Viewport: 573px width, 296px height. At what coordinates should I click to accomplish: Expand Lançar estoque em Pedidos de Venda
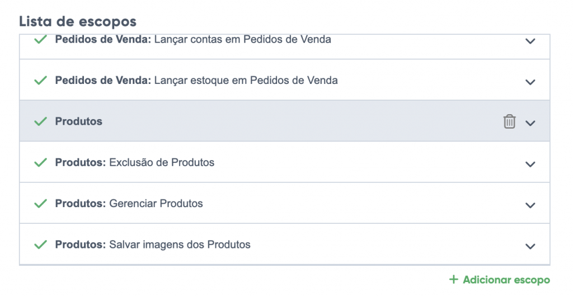pos(530,82)
